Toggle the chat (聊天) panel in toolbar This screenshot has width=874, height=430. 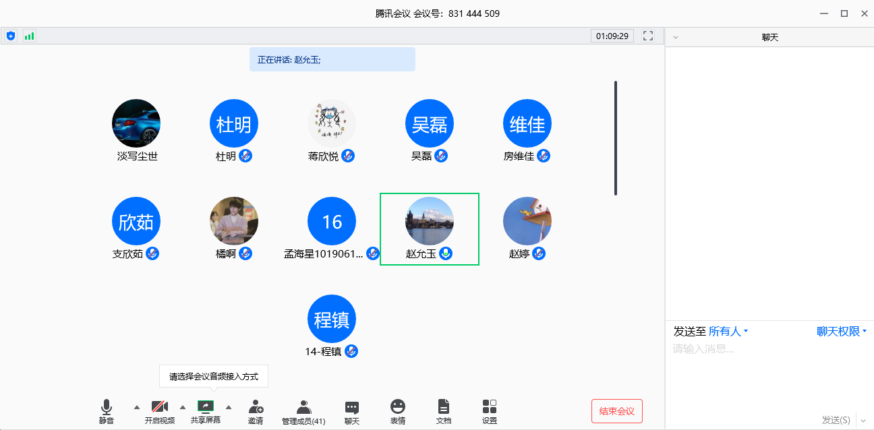tap(351, 408)
